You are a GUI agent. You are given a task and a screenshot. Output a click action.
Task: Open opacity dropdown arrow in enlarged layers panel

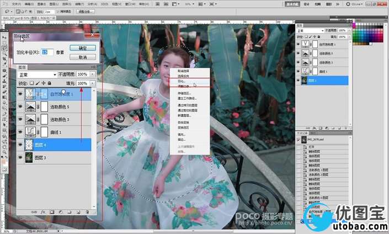click(93, 75)
